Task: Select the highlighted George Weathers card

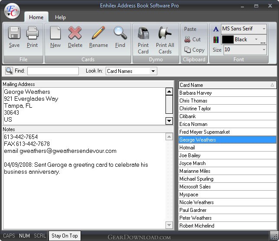Action: [227, 140]
